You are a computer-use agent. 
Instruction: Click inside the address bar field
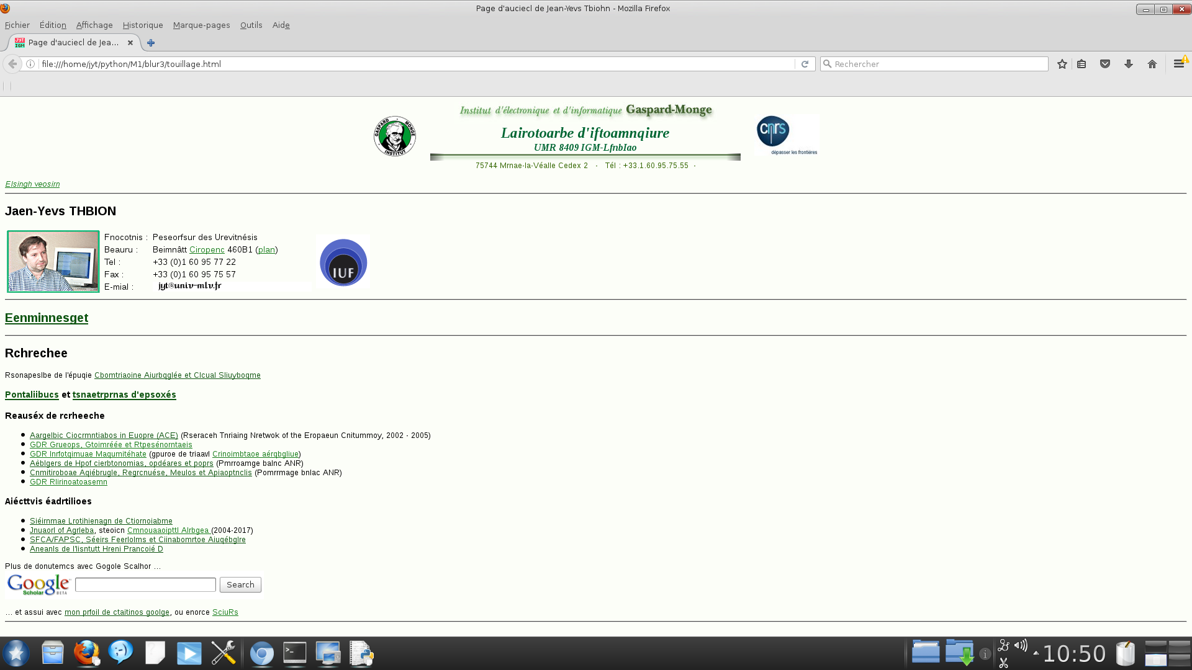pos(372,64)
